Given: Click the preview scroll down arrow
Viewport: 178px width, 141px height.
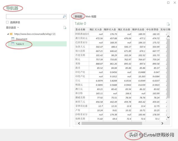Looking at the screenshot, I should coord(168,117).
